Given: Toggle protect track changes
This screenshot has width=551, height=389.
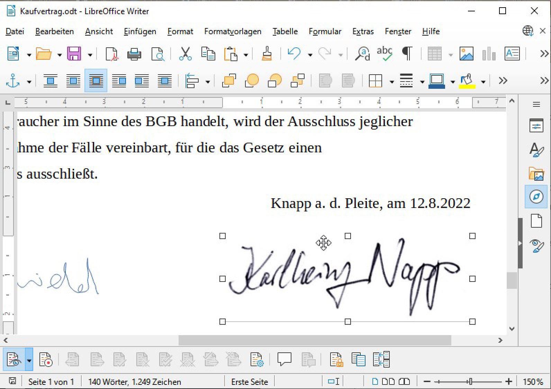Looking at the screenshot, I should tap(336, 359).
